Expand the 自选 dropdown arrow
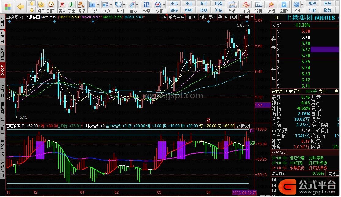 pos(98,4)
